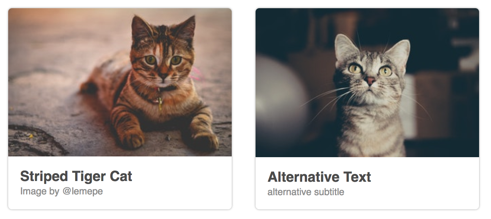Click the "Alternative Text" card title

pyautogui.click(x=319, y=177)
